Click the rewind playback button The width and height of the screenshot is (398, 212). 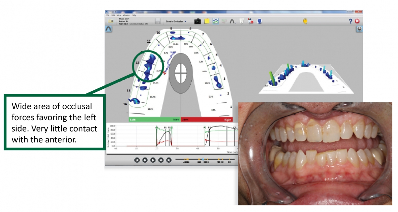[145, 160]
